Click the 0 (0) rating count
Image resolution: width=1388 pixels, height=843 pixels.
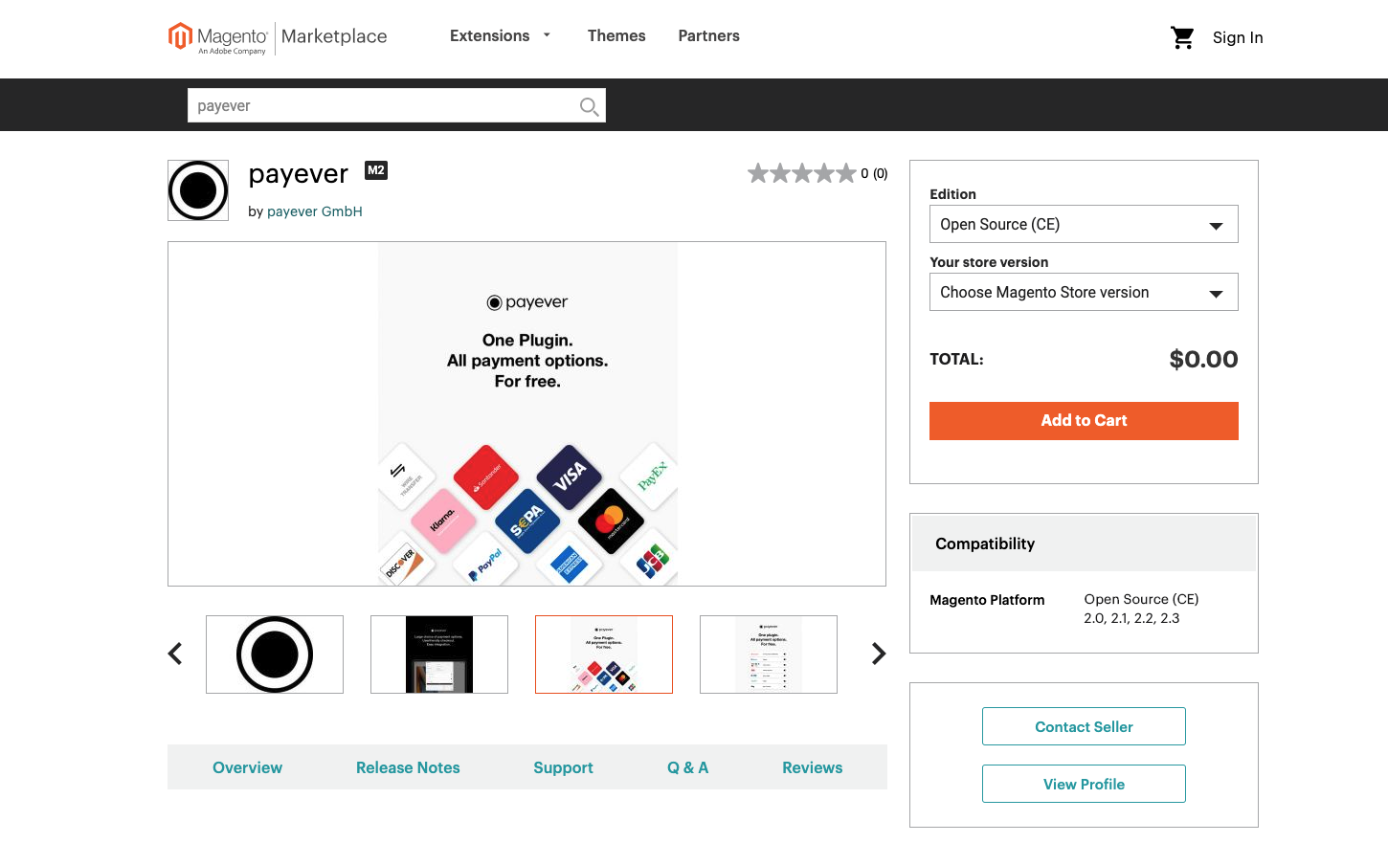(x=874, y=173)
